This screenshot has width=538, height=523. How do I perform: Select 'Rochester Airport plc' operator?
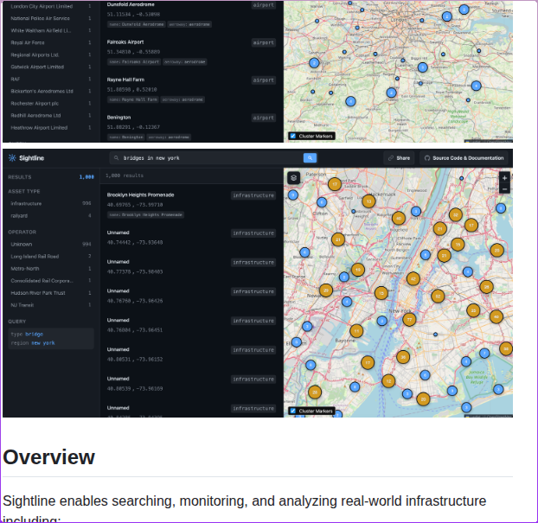click(51, 103)
